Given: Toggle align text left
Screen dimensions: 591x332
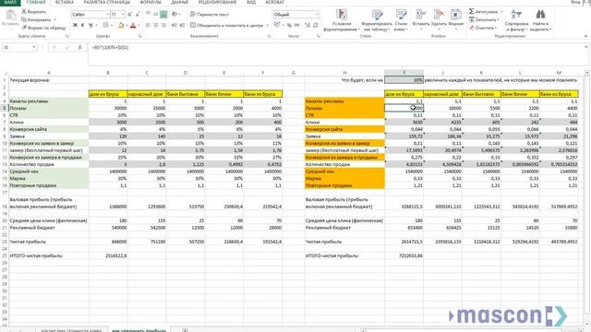Looking at the screenshot, I should click(148, 25).
